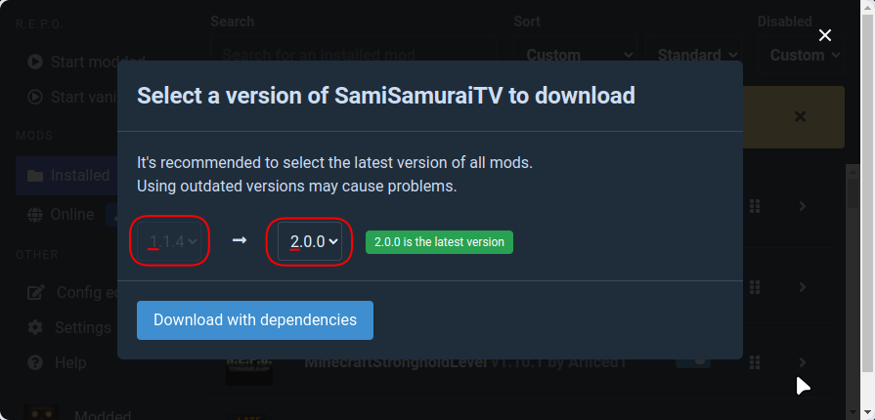Click the drag handle of first mod row
The height and width of the screenshot is (420, 875).
[755, 206]
